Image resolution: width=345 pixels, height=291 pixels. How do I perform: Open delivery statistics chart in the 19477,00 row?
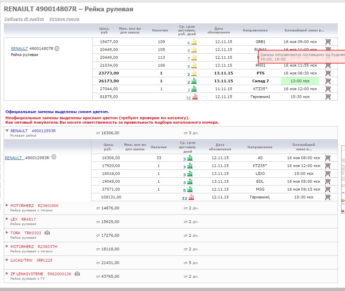tap(194, 42)
